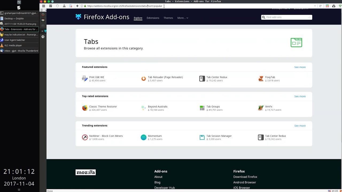
Task: Click the four-squares grid toolbar icon
Action: point(50,6)
